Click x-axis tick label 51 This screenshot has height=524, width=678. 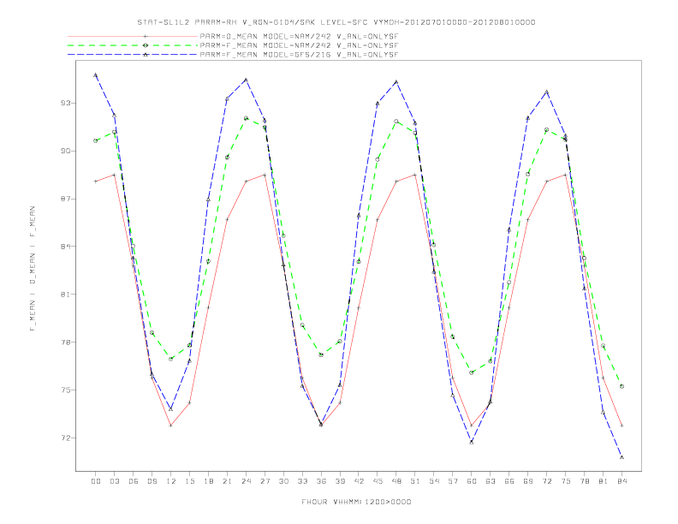415,481
